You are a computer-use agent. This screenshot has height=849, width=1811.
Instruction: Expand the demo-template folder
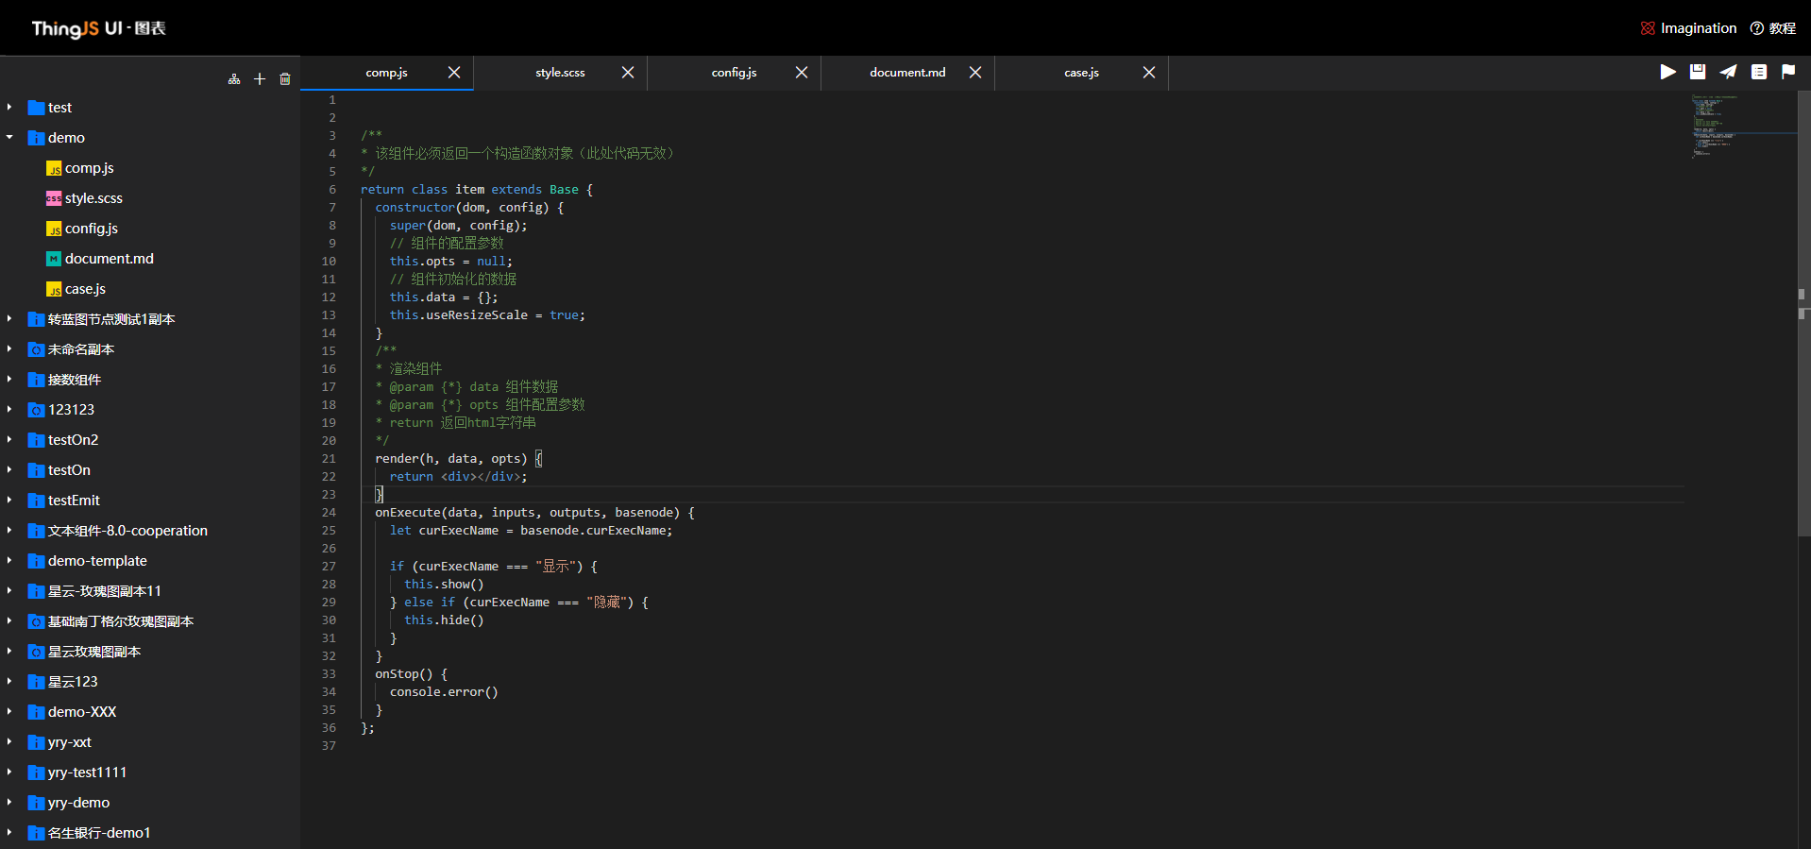pos(9,561)
